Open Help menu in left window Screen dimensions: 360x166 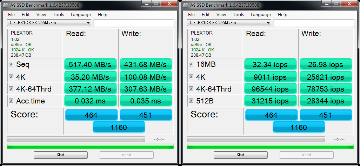(102, 15)
